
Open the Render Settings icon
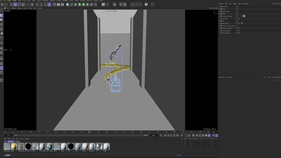62,4
